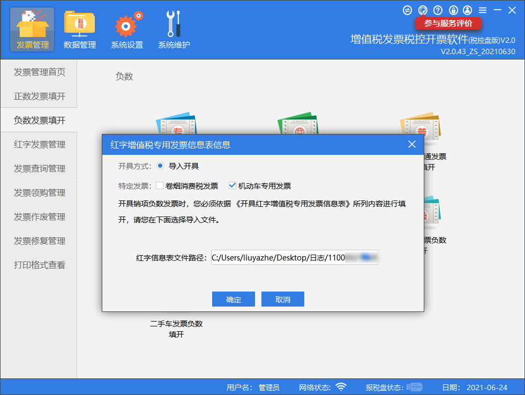
Task: Click the switch arrows icon at top
Action: click(x=408, y=10)
